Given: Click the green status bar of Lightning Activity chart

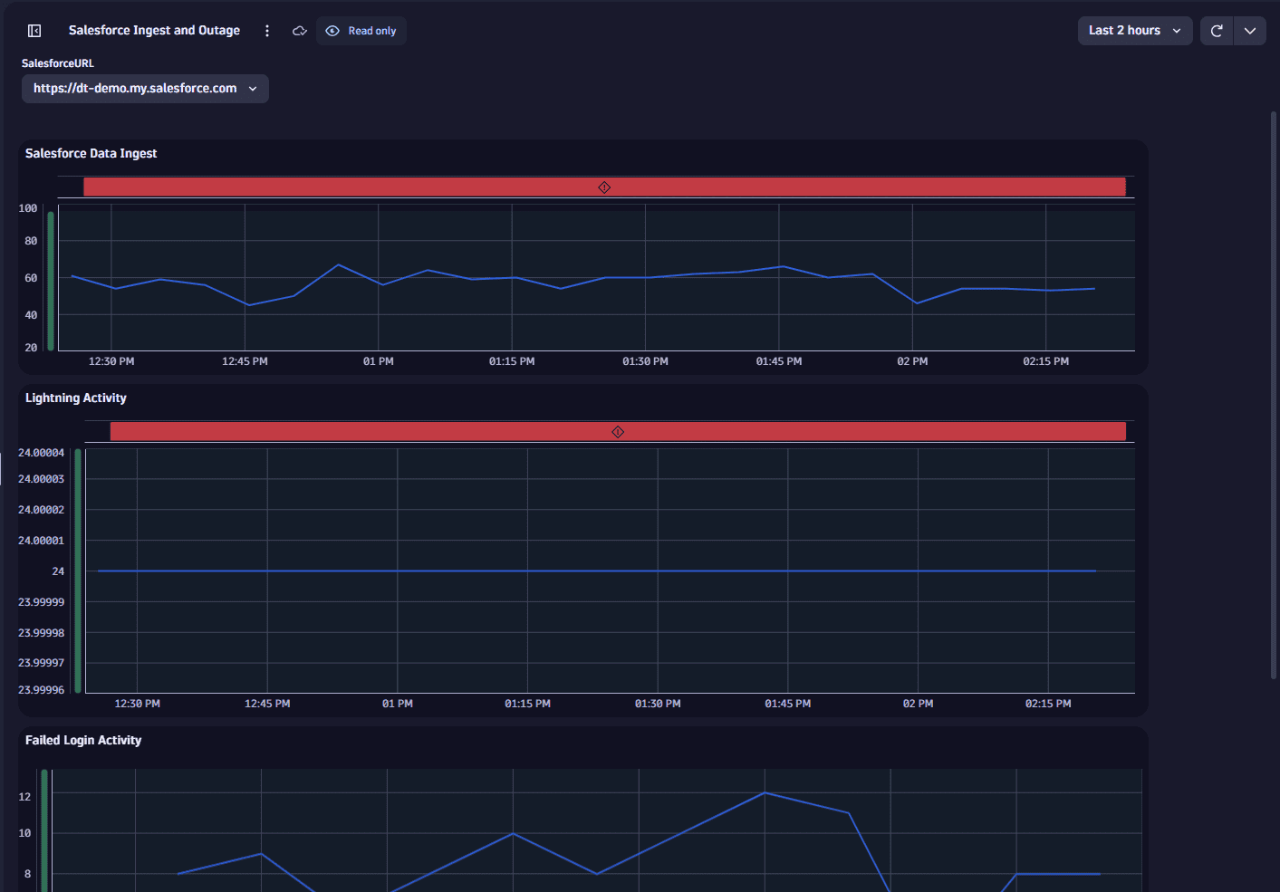Looking at the screenshot, I should click(78, 571).
